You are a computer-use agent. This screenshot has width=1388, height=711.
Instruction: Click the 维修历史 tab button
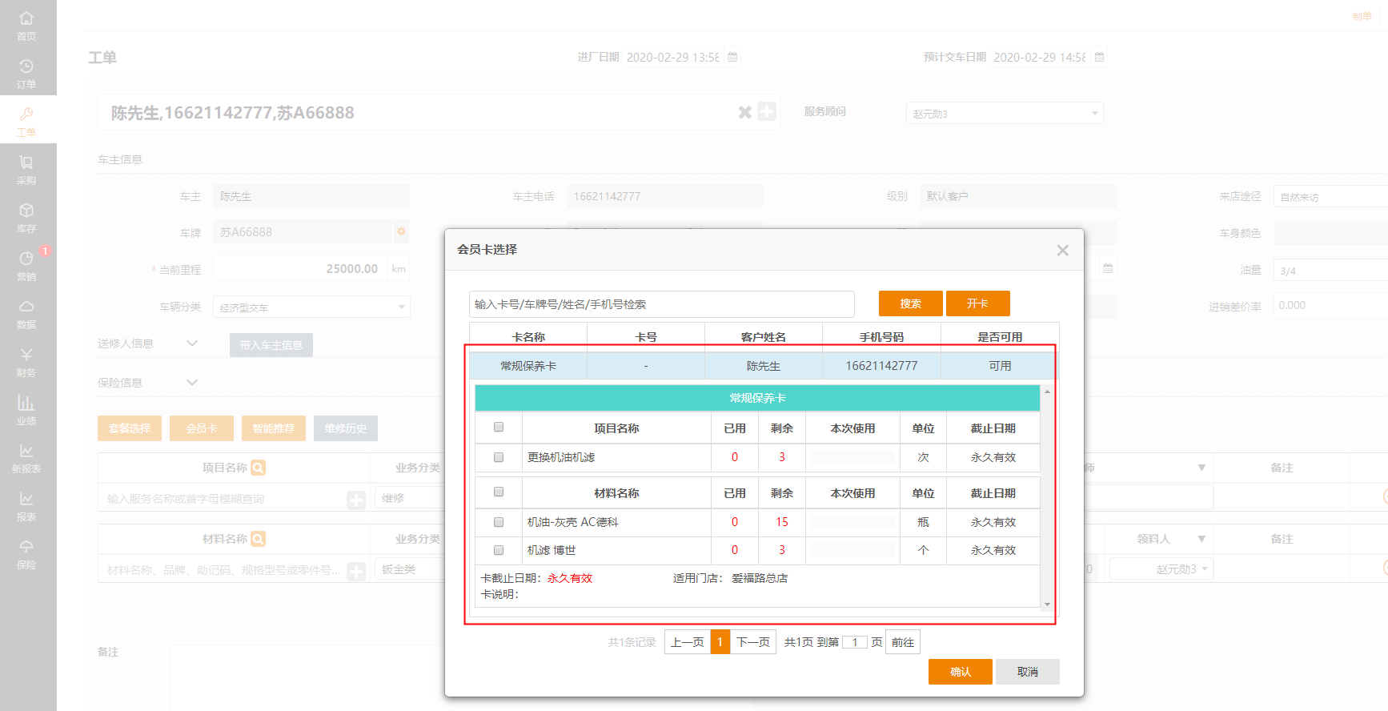[x=346, y=428]
